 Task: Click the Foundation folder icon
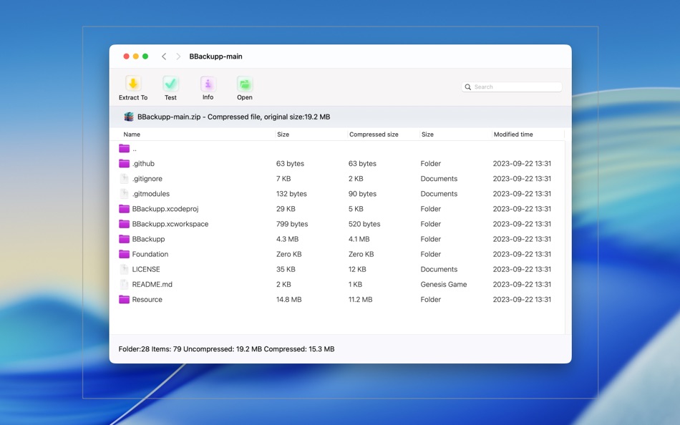coord(125,254)
